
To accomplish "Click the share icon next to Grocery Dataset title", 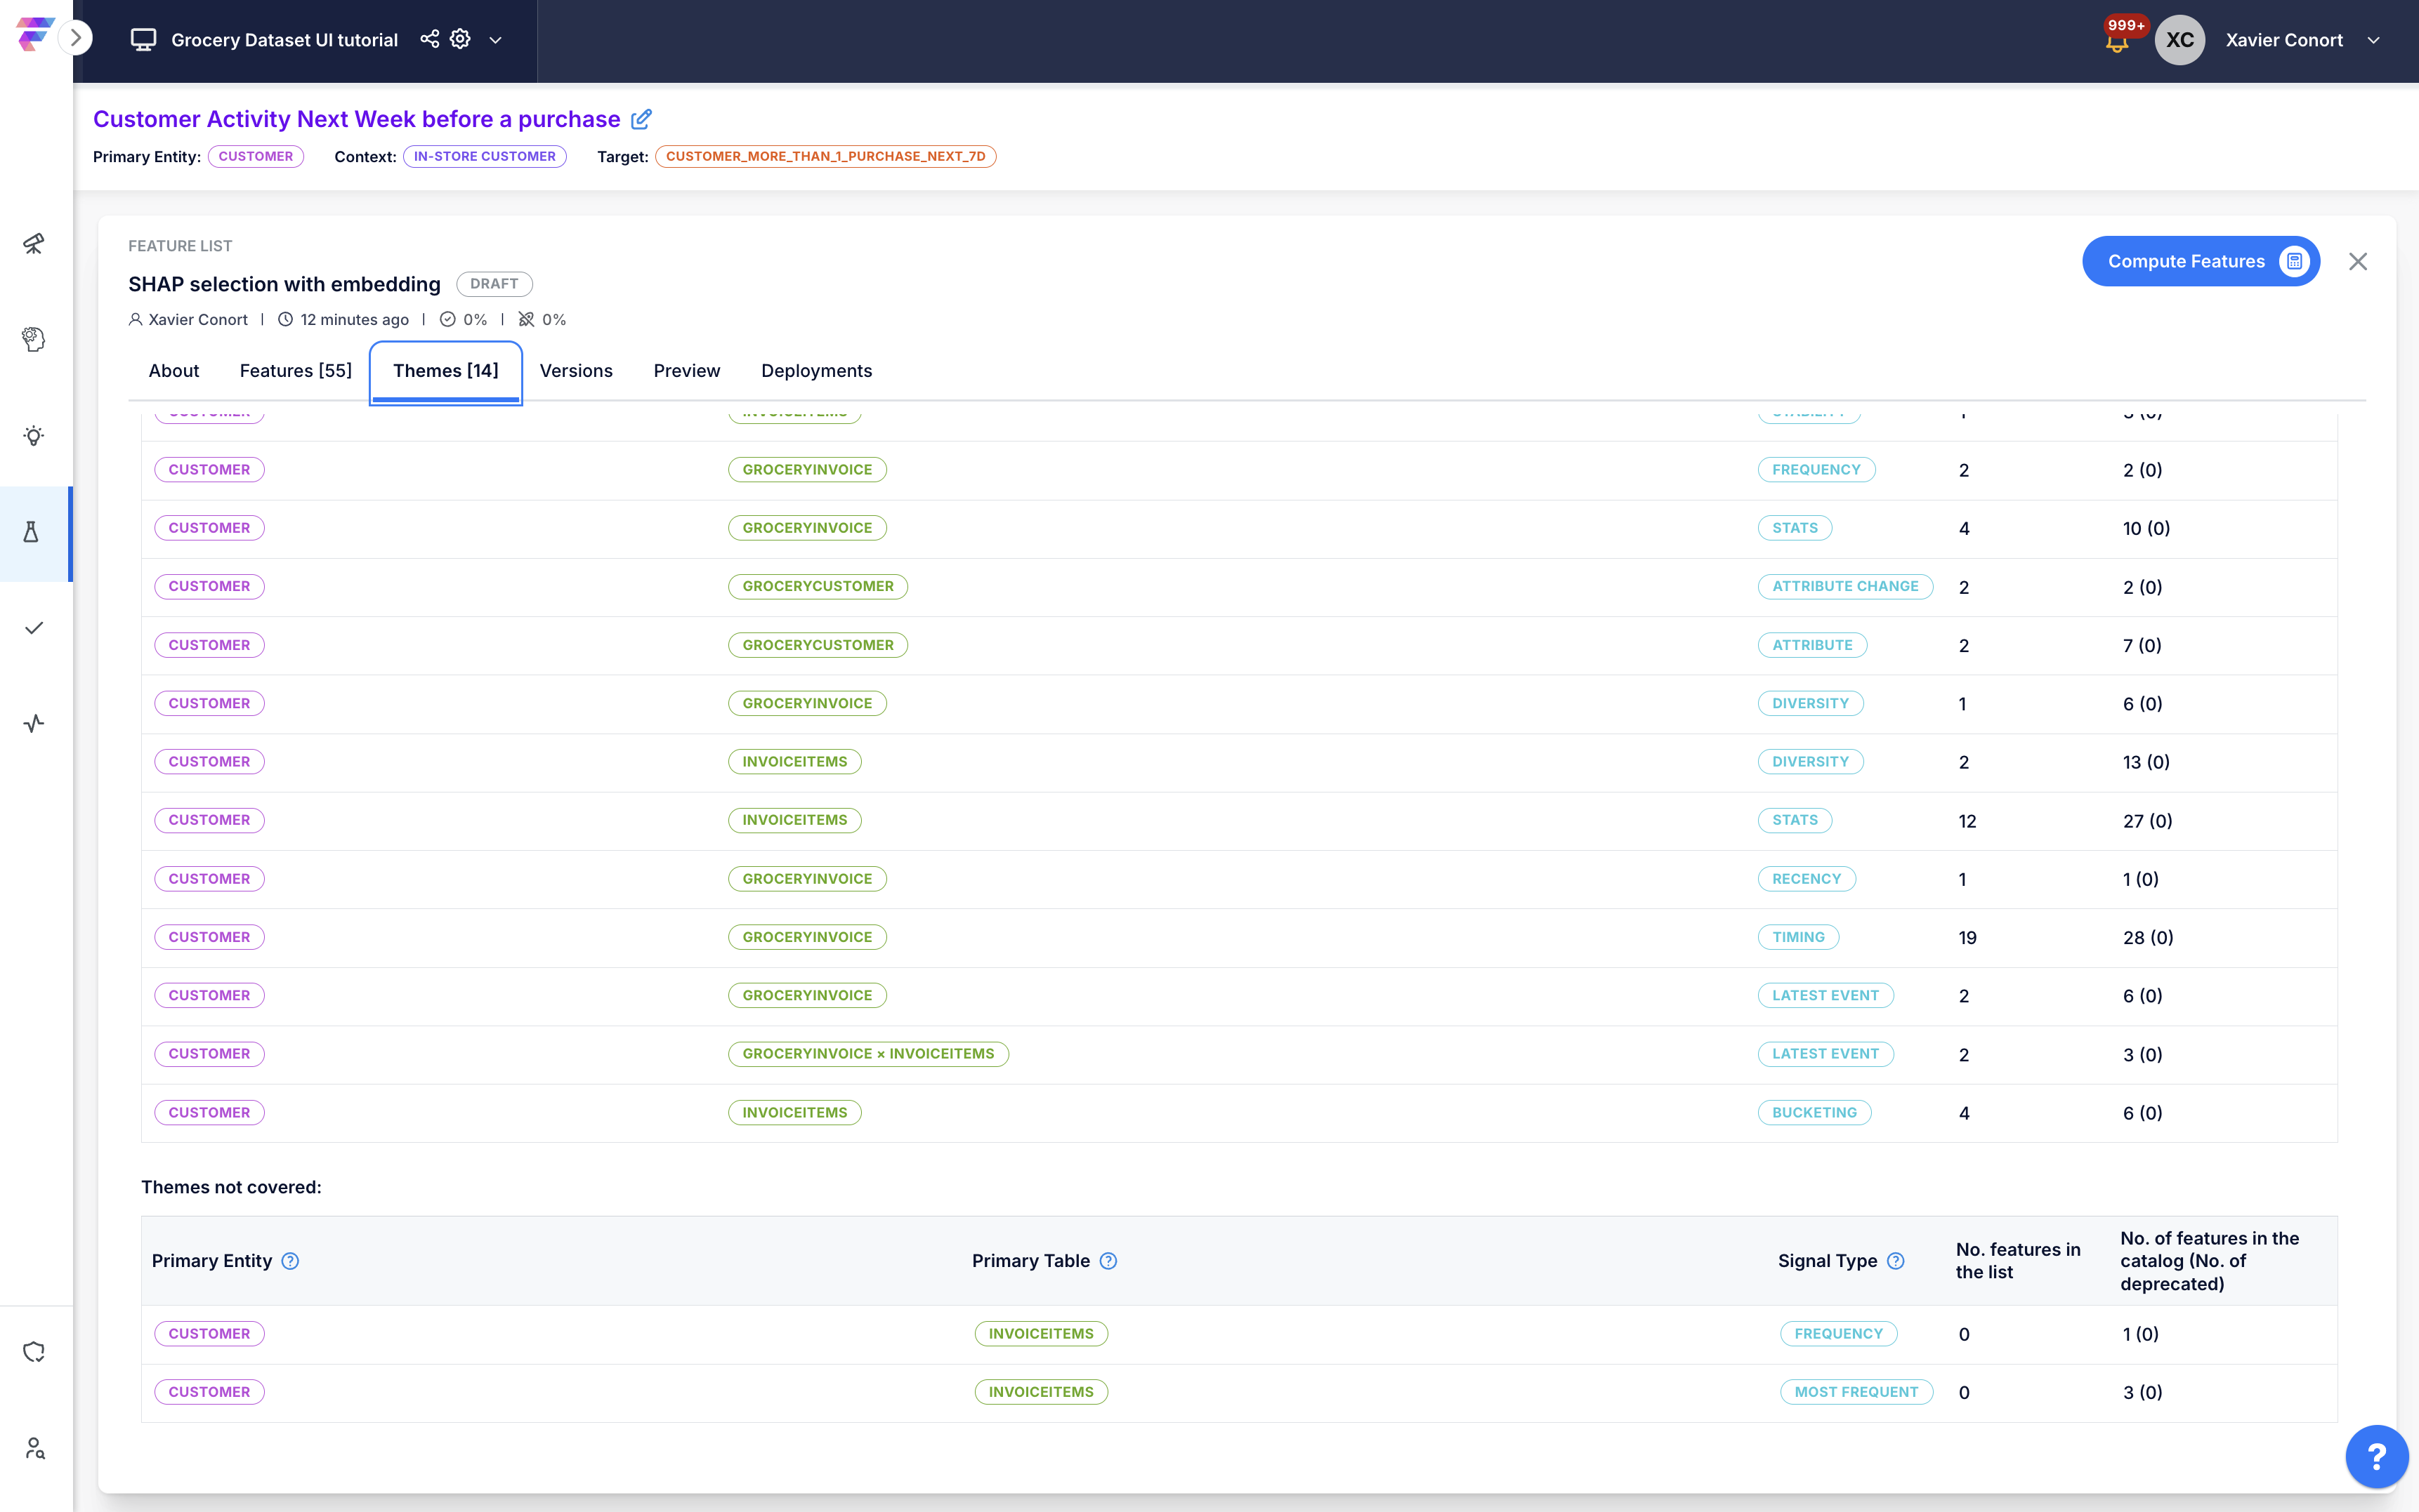I will pos(429,39).
